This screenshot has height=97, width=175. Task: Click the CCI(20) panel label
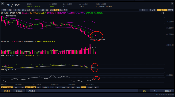[4, 70]
